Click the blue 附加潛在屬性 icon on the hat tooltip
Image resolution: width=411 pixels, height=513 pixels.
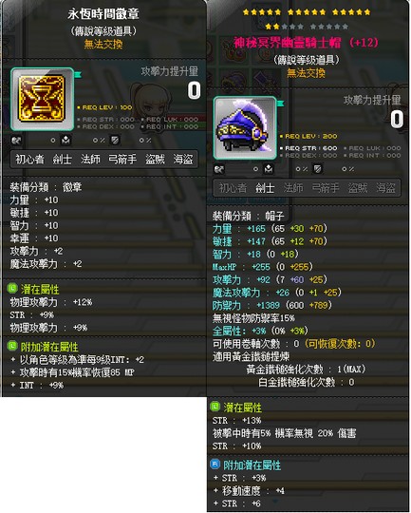tap(215, 464)
